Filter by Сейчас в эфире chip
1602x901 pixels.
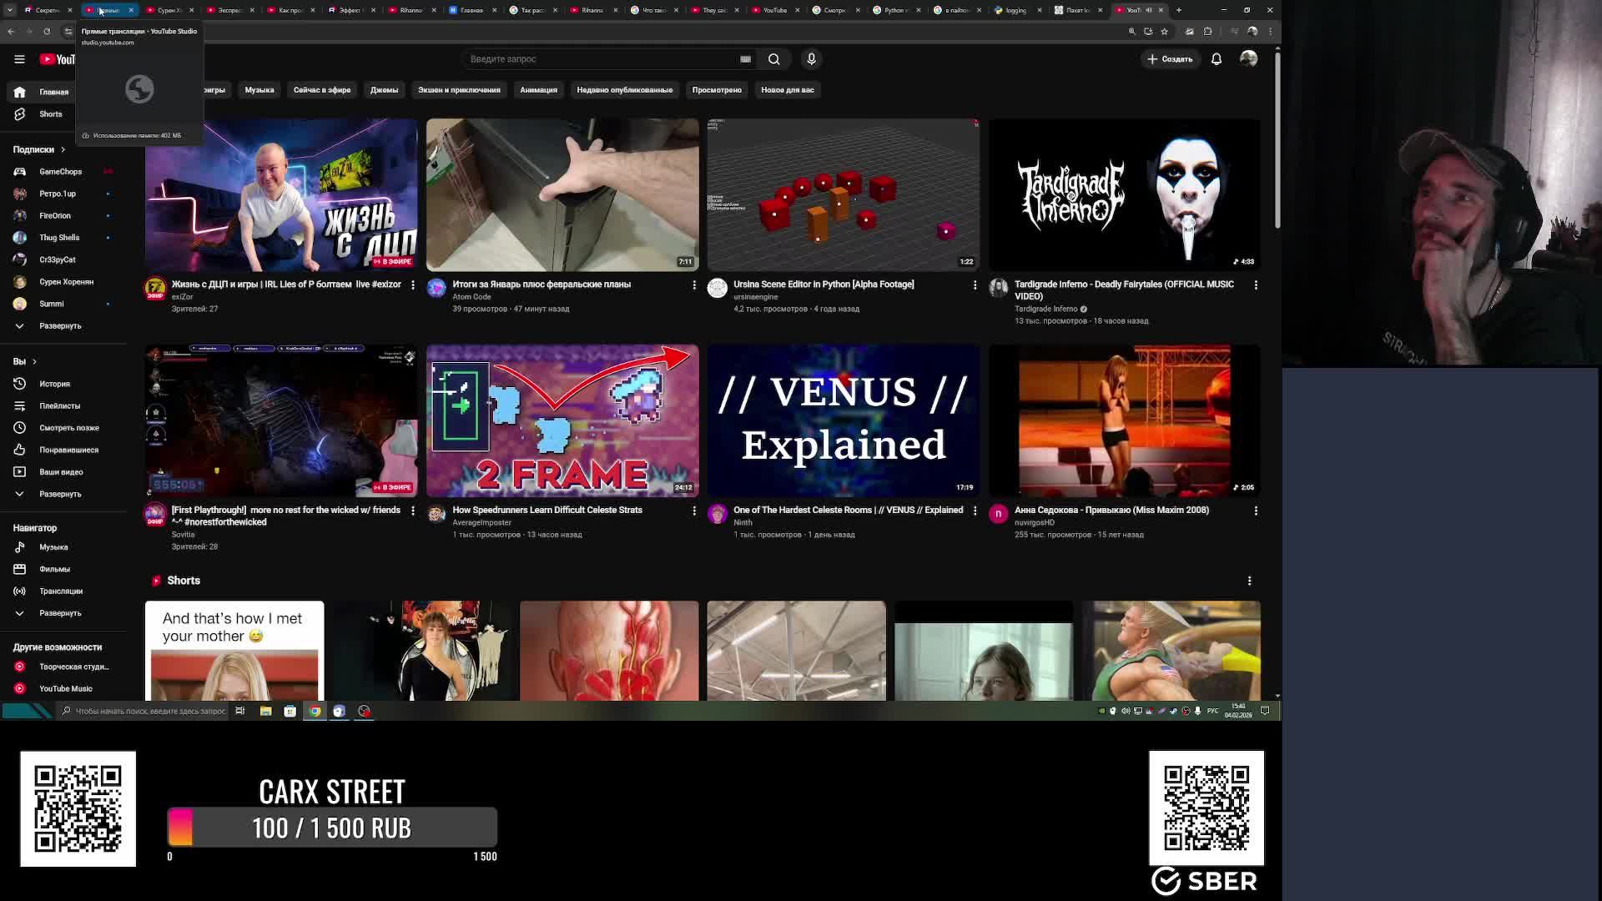click(x=321, y=90)
